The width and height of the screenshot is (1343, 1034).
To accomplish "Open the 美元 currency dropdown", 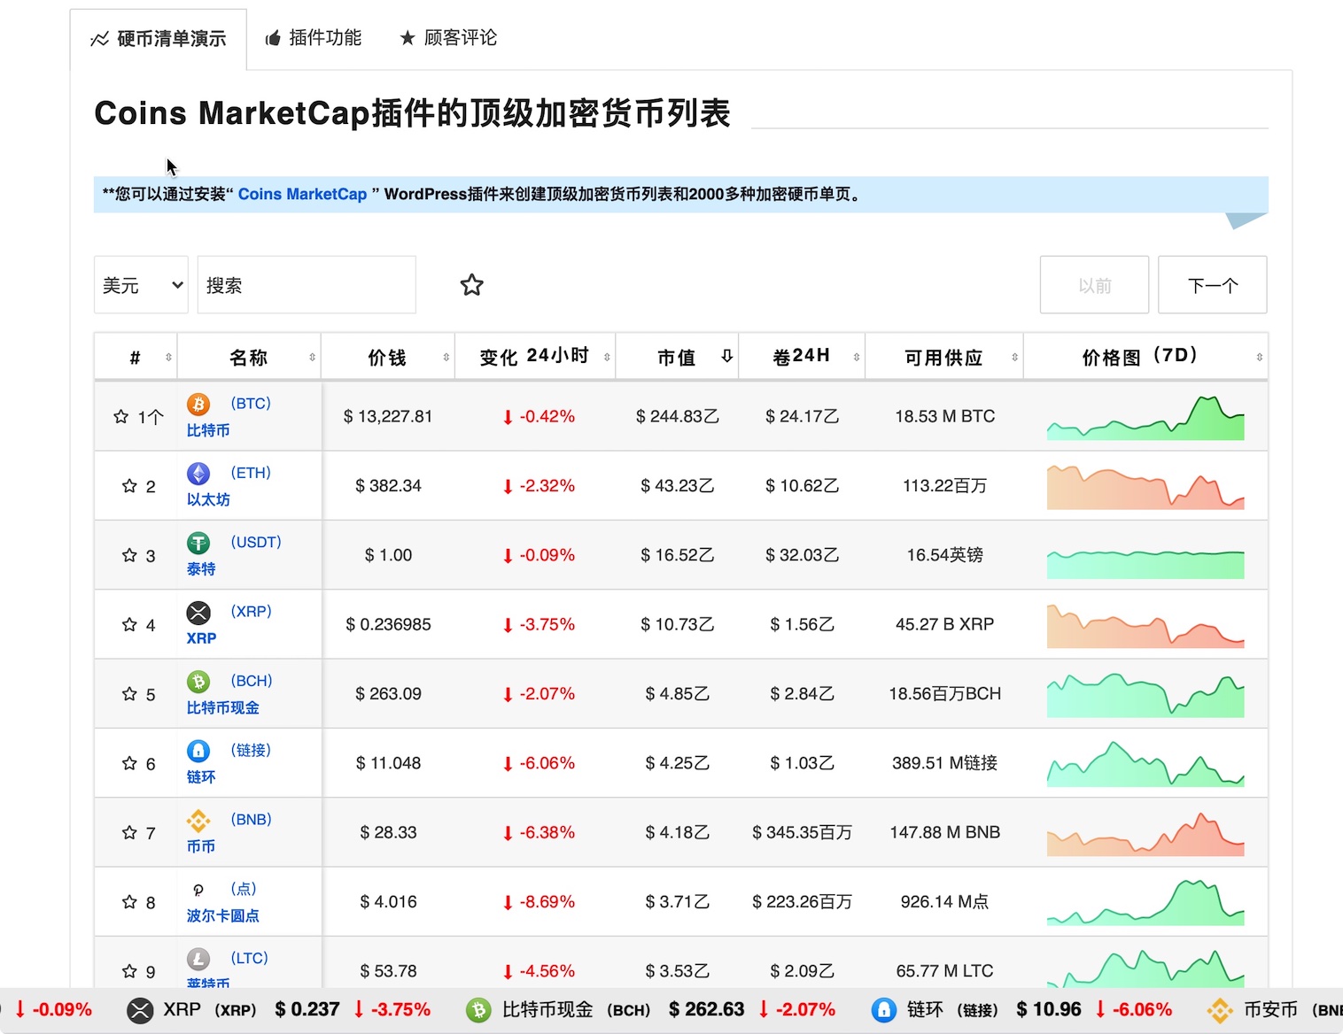I will (x=141, y=285).
